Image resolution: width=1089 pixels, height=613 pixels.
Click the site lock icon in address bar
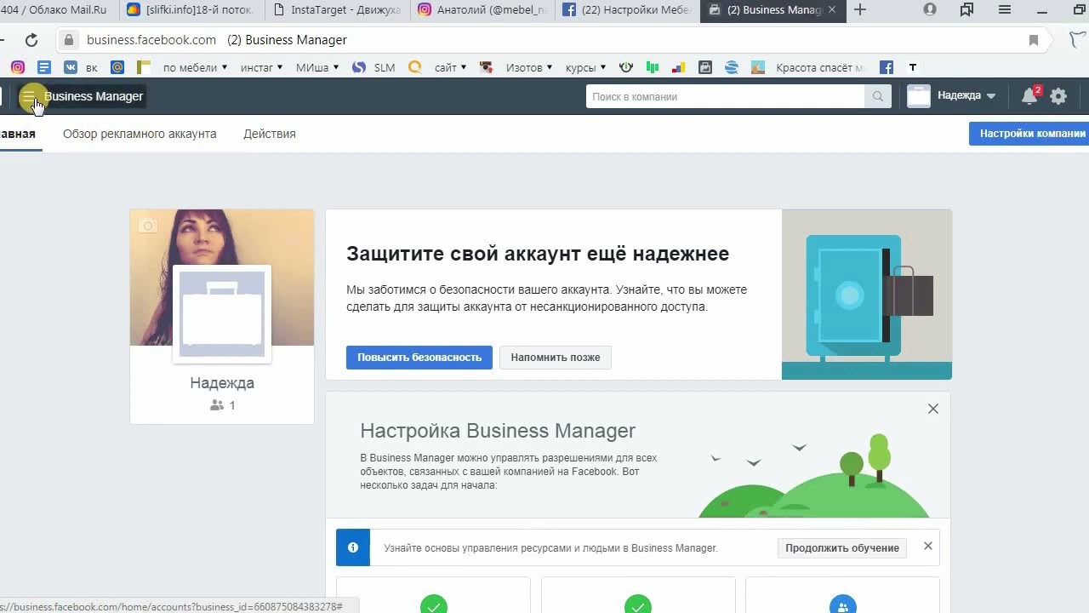pyautogui.click(x=69, y=40)
